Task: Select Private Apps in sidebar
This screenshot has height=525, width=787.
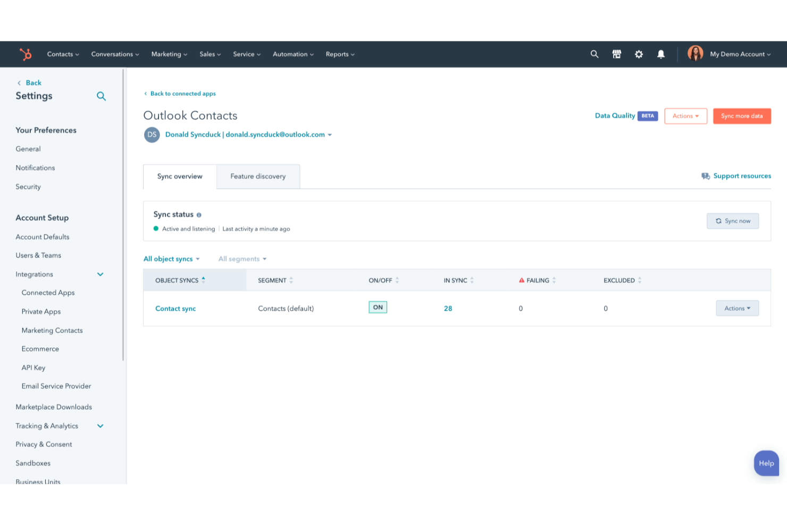Action: coord(41,312)
